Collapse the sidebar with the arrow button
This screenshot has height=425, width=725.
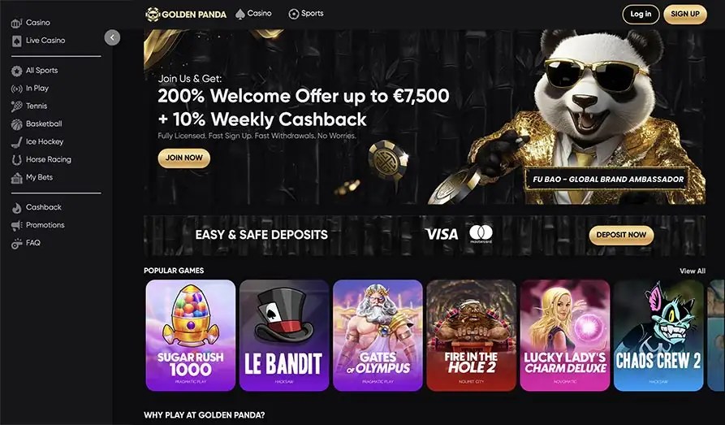tap(112, 37)
